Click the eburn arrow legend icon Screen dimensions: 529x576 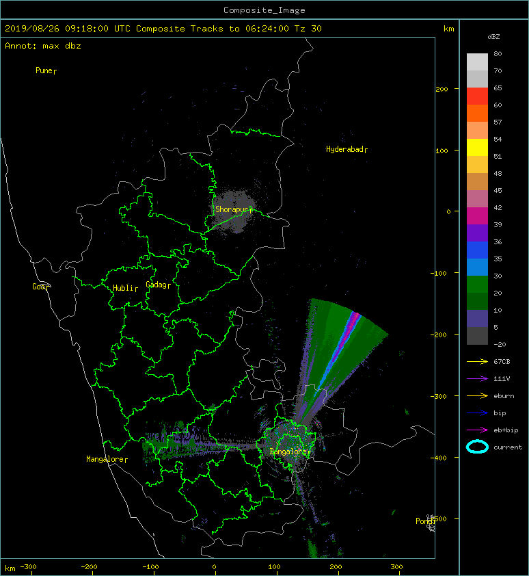477,396
